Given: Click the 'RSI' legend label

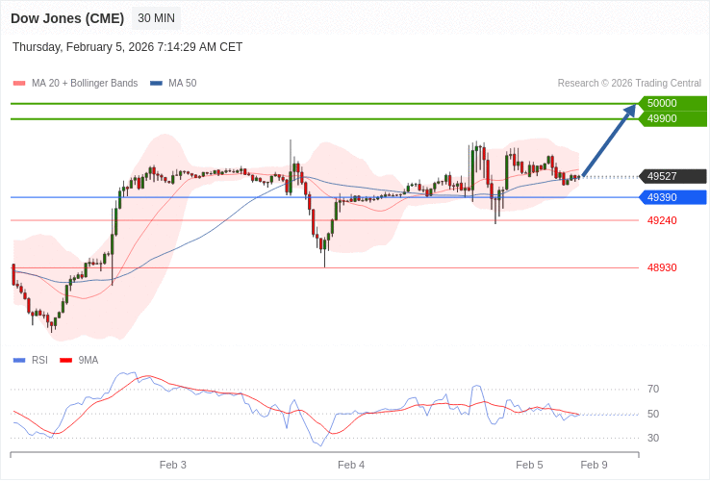Looking at the screenshot, I should pos(39,361).
